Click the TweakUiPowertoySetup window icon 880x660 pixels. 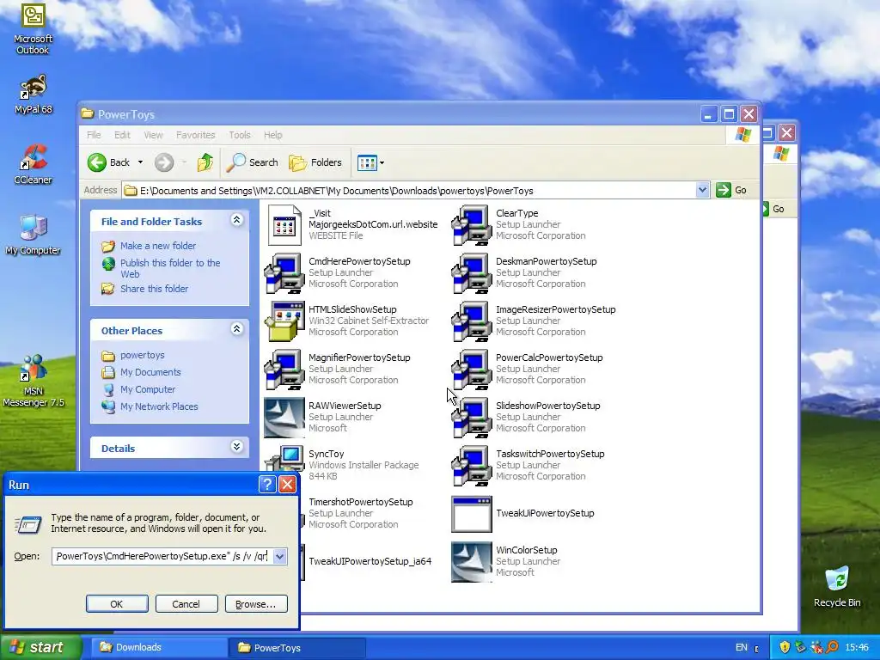pos(472,514)
